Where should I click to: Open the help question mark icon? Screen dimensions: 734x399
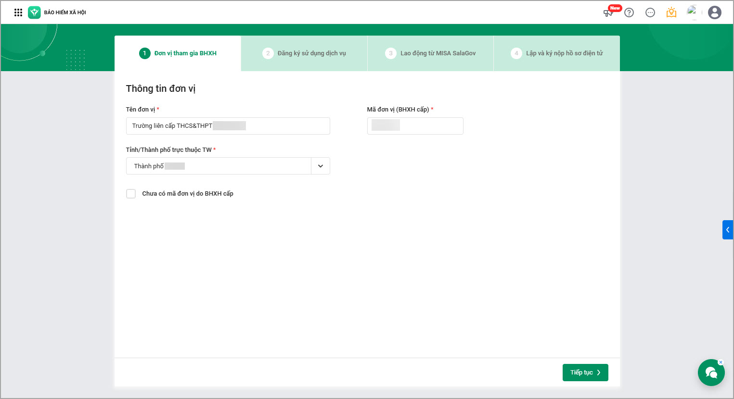(x=629, y=12)
